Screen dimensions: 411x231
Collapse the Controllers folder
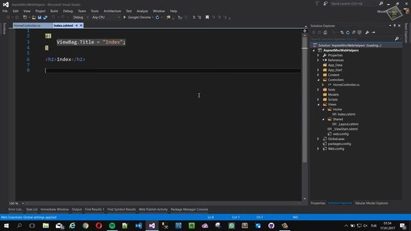[319, 80]
